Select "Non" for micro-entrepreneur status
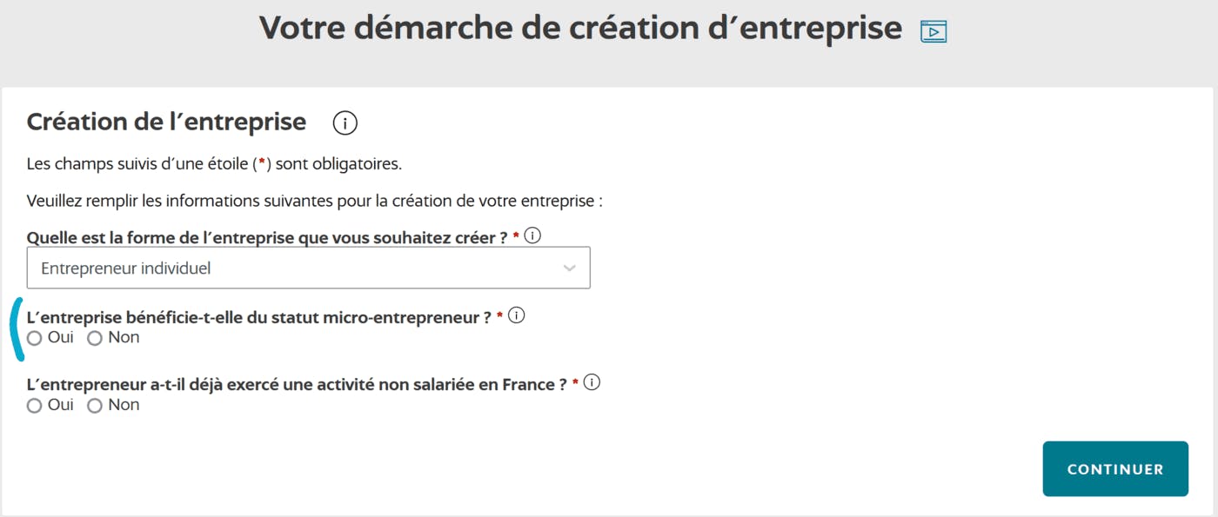1218x517 pixels. [94, 338]
